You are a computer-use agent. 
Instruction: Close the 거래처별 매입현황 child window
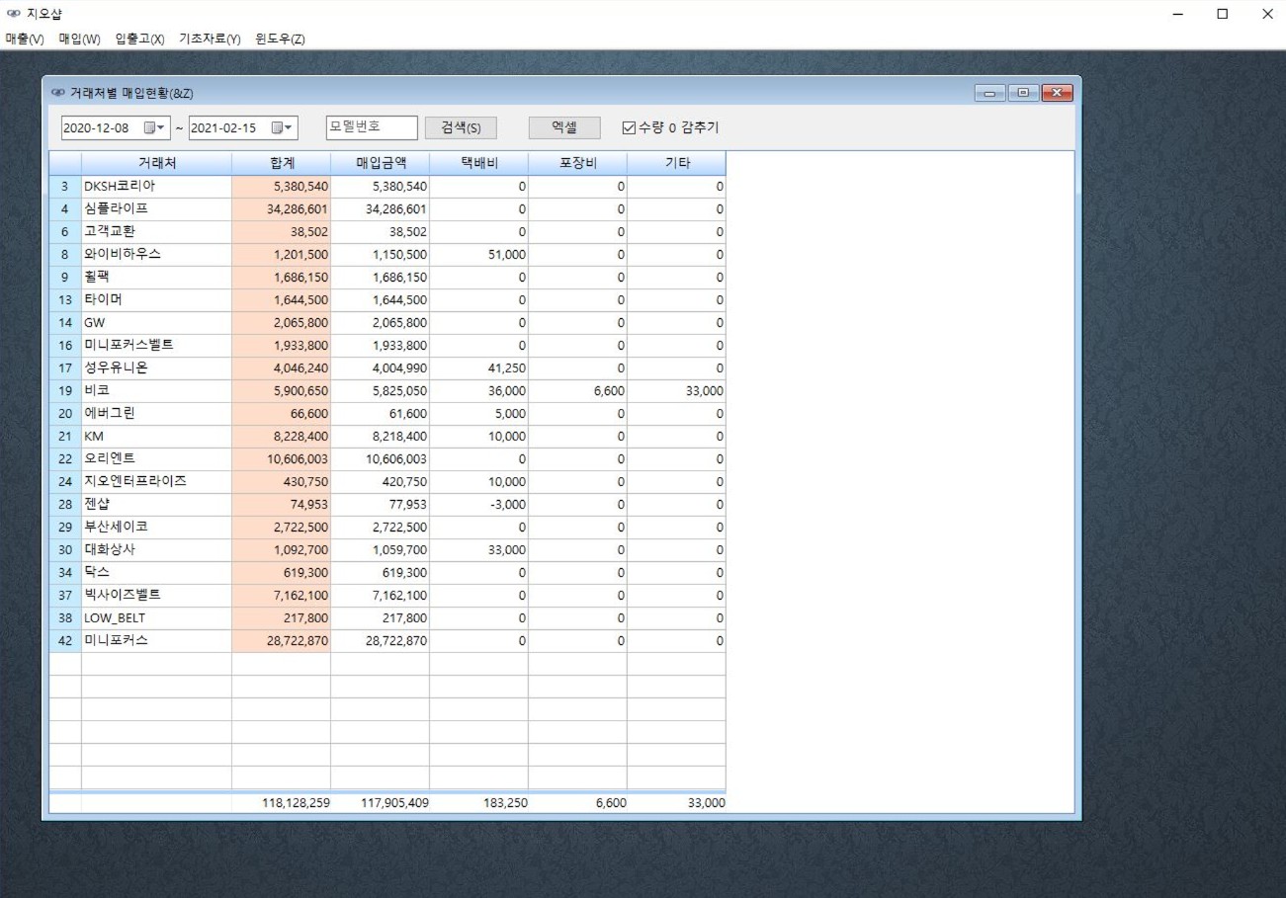(1057, 93)
